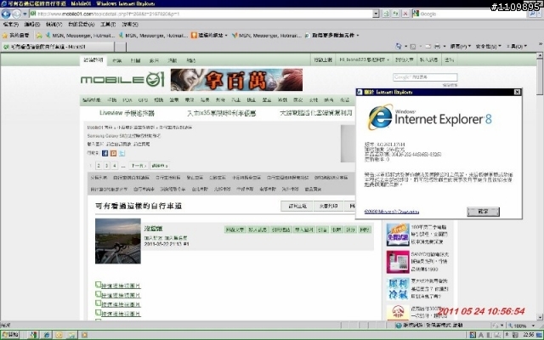Click the taskbar clock showing 22:56

(529, 335)
